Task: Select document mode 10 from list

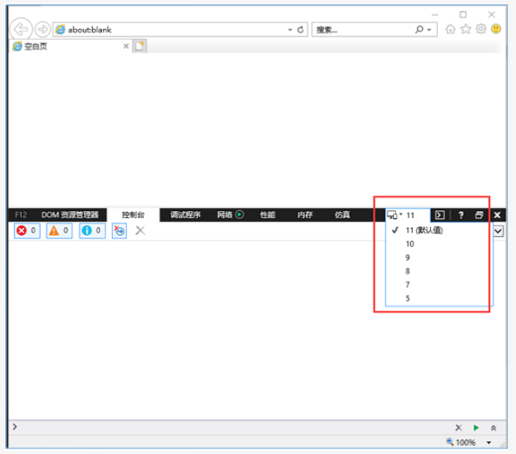Action: tap(410, 244)
